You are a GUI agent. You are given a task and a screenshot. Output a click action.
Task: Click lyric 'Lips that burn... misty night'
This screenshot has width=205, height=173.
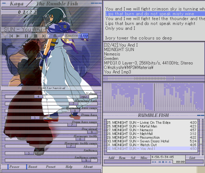click(x=150, y=23)
